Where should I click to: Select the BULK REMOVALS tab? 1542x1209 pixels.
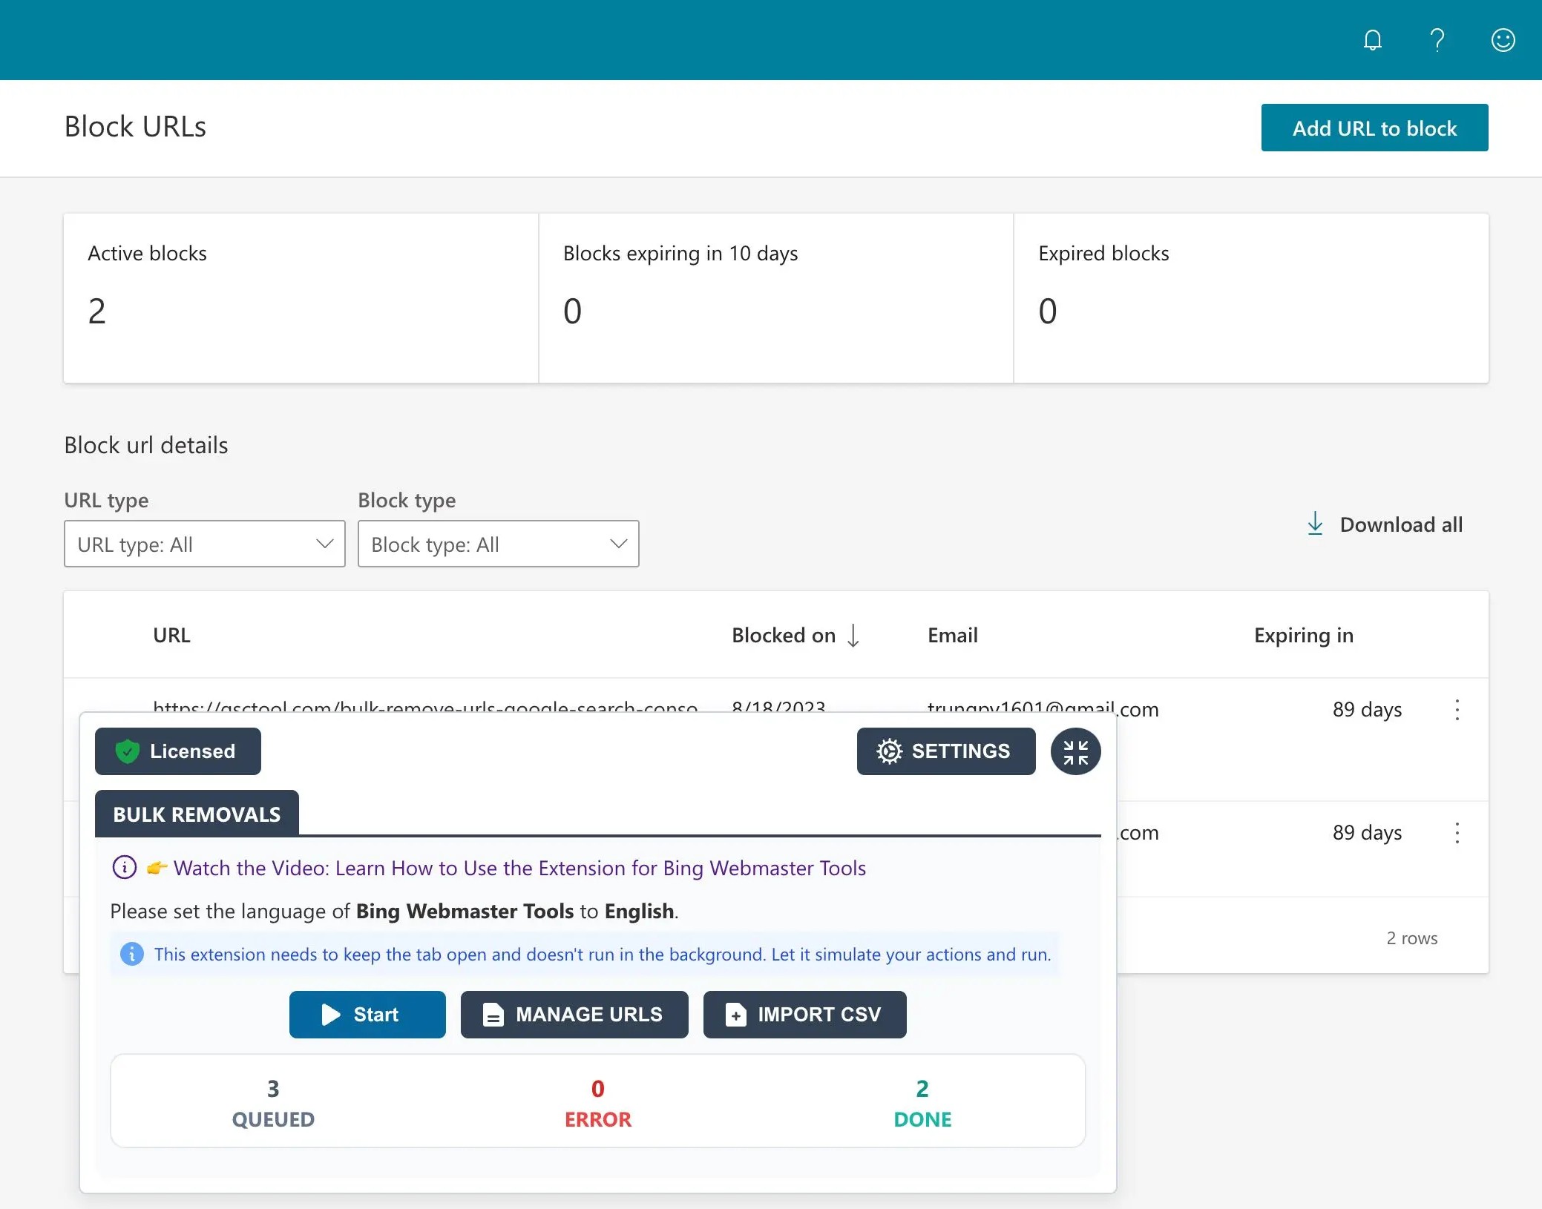(x=197, y=814)
